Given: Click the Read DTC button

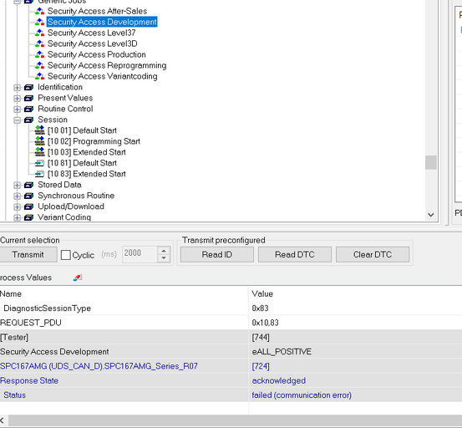Looking at the screenshot, I should pyautogui.click(x=295, y=254).
